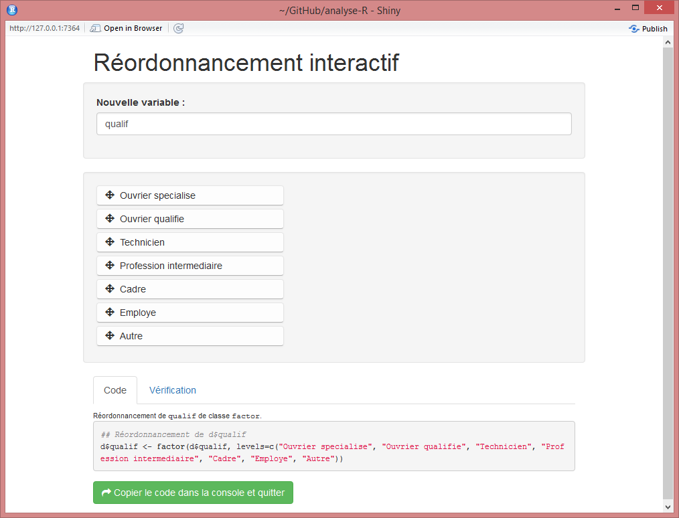Viewport: 679px width, 518px height.
Task: Open the app in Browser
Action: pyautogui.click(x=126, y=28)
